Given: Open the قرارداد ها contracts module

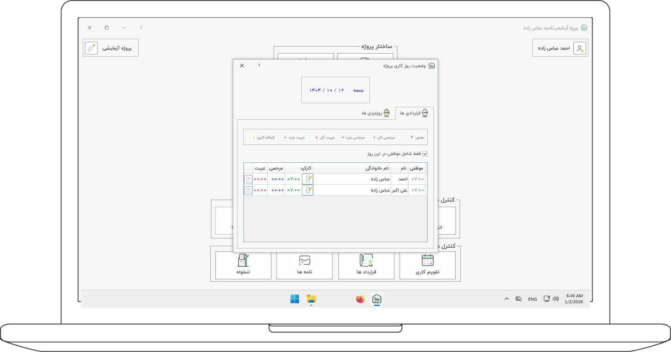Looking at the screenshot, I should tap(366, 265).
